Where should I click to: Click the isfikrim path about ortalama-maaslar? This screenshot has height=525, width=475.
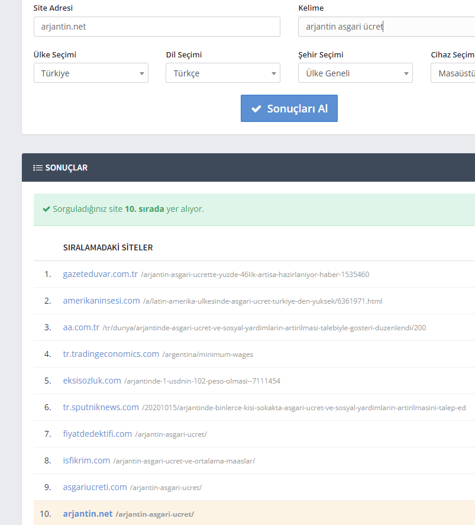(x=184, y=461)
